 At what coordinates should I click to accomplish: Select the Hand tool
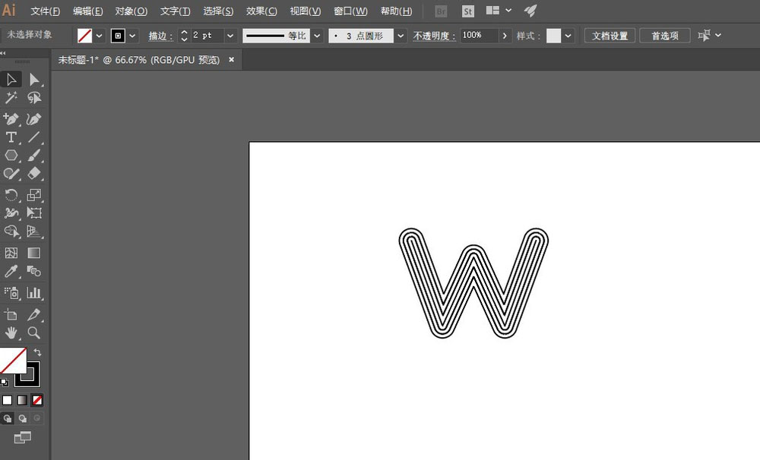click(11, 332)
